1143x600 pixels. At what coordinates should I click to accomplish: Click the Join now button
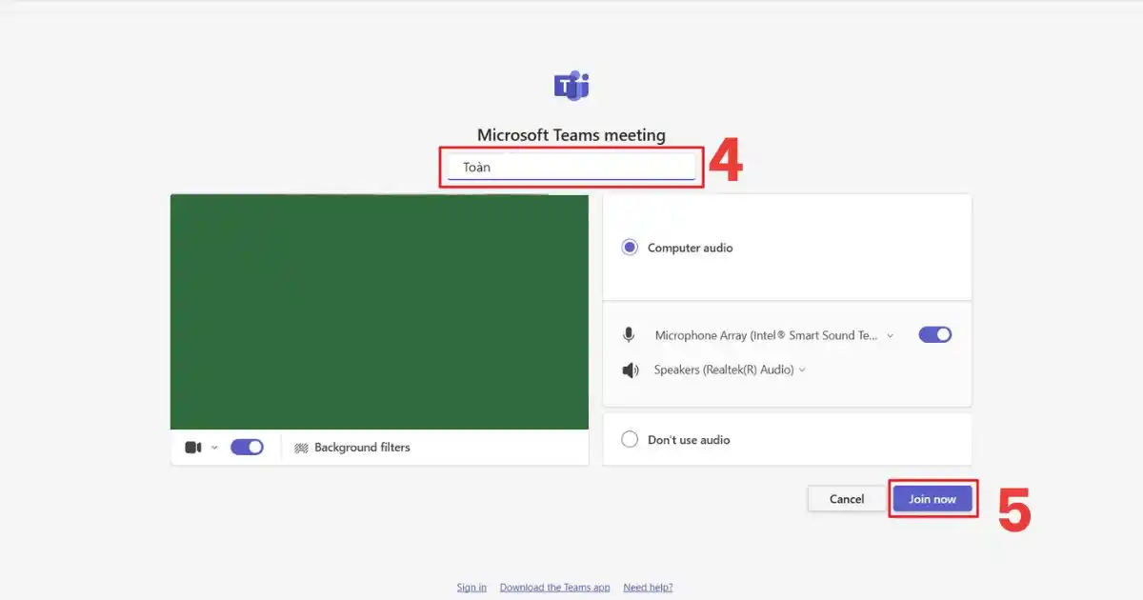(932, 499)
